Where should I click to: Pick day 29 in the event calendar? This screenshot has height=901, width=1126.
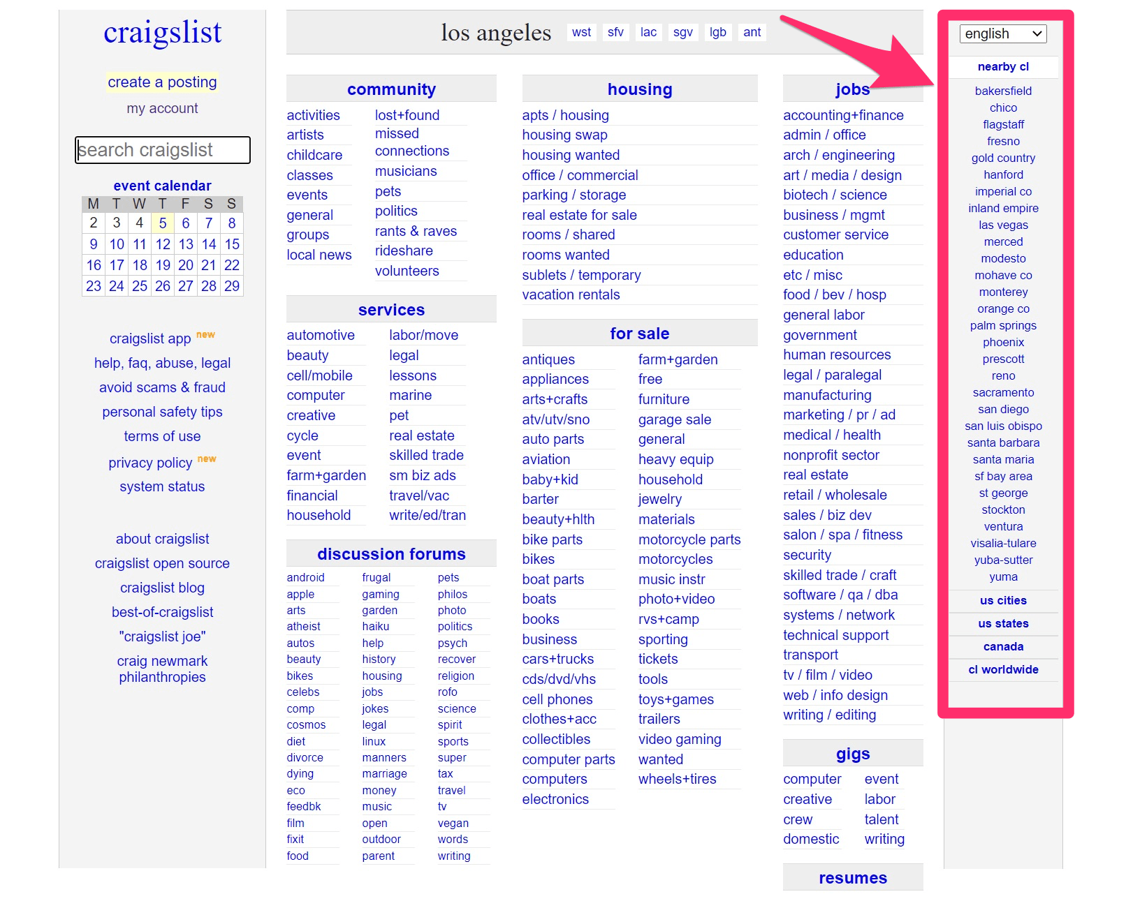pos(232,286)
